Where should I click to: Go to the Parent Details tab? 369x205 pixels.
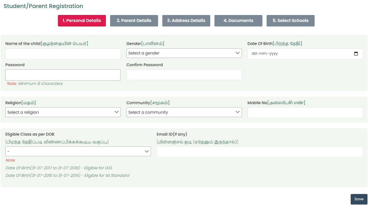tap(134, 21)
